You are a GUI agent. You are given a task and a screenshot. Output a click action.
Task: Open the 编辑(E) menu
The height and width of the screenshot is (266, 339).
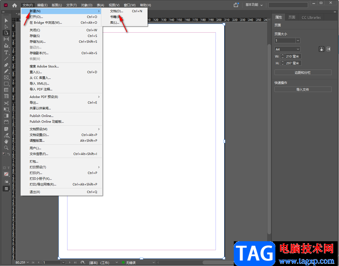[42, 5]
